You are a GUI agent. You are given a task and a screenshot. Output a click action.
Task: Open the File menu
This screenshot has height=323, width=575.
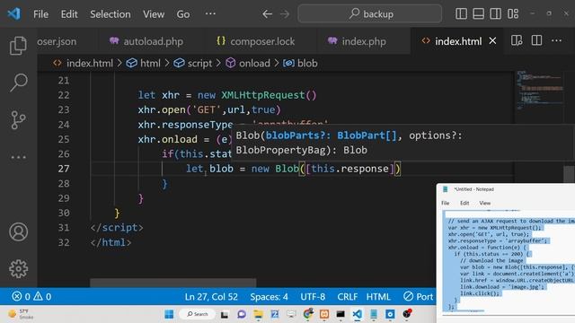[x=40, y=14]
